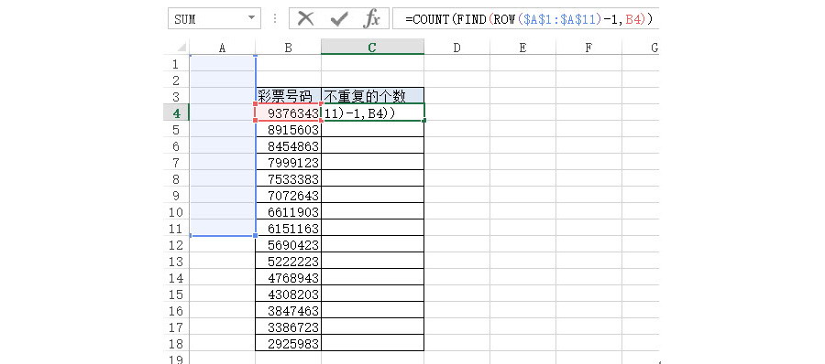Select column A header
The width and height of the screenshot is (825, 364).
click(x=222, y=48)
